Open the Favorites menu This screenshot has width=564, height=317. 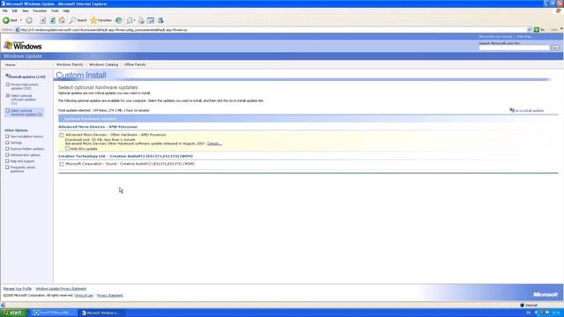40,11
